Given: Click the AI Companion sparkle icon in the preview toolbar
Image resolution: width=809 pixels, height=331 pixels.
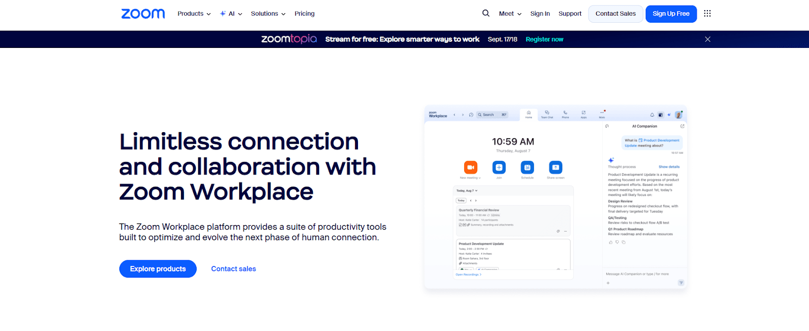Looking at the screenshot, I should point(669,115).
